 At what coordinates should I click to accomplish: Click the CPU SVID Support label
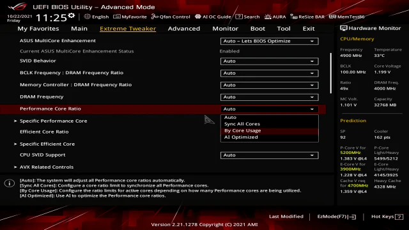43,155
